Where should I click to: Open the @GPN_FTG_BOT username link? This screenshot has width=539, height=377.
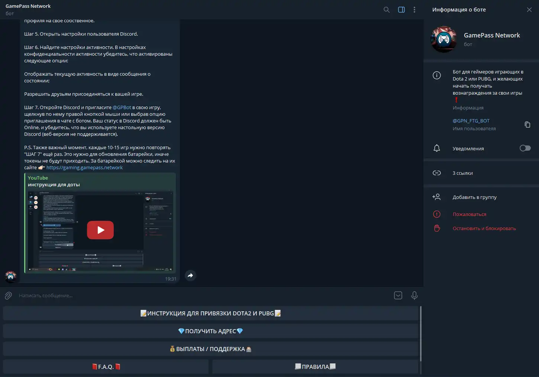471,121
